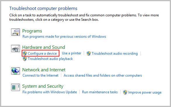Choose Fix problems with Windows Update
The image size is (171, 107).
coord(50,92)
